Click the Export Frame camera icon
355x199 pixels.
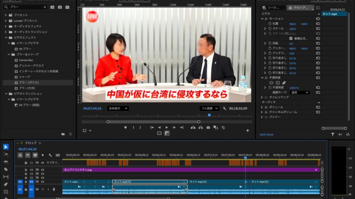click(x=208, y=127)
